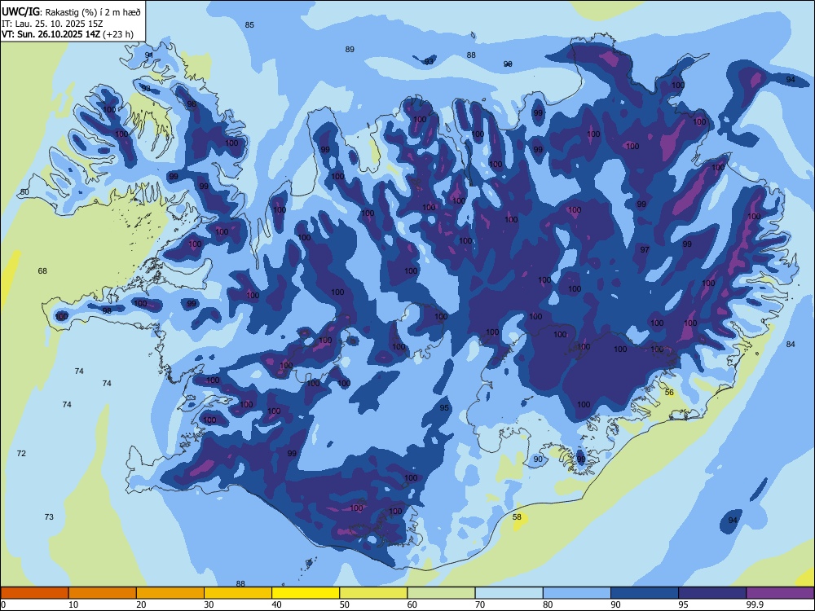This screenshot has height=611, width=815.
Task: Select the pale yellow 50–60 legend swatch
Action: (373, 593)
